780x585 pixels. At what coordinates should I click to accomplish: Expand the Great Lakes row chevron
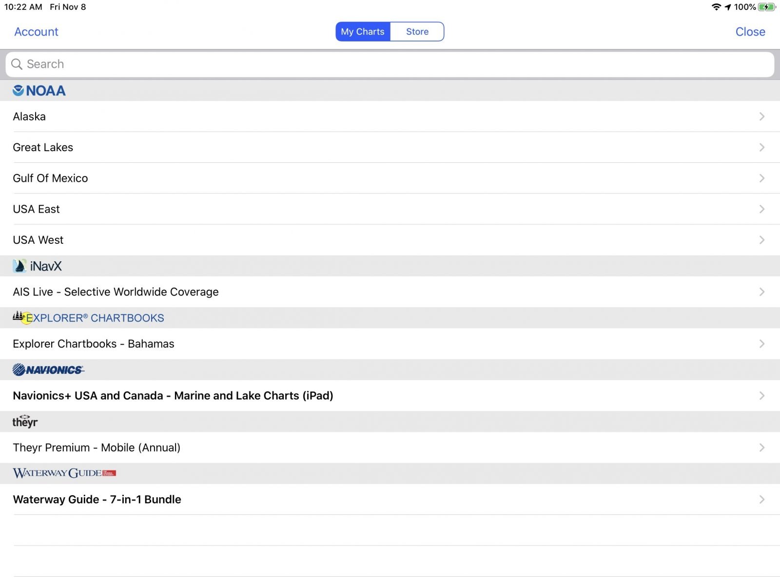point(762,147)
